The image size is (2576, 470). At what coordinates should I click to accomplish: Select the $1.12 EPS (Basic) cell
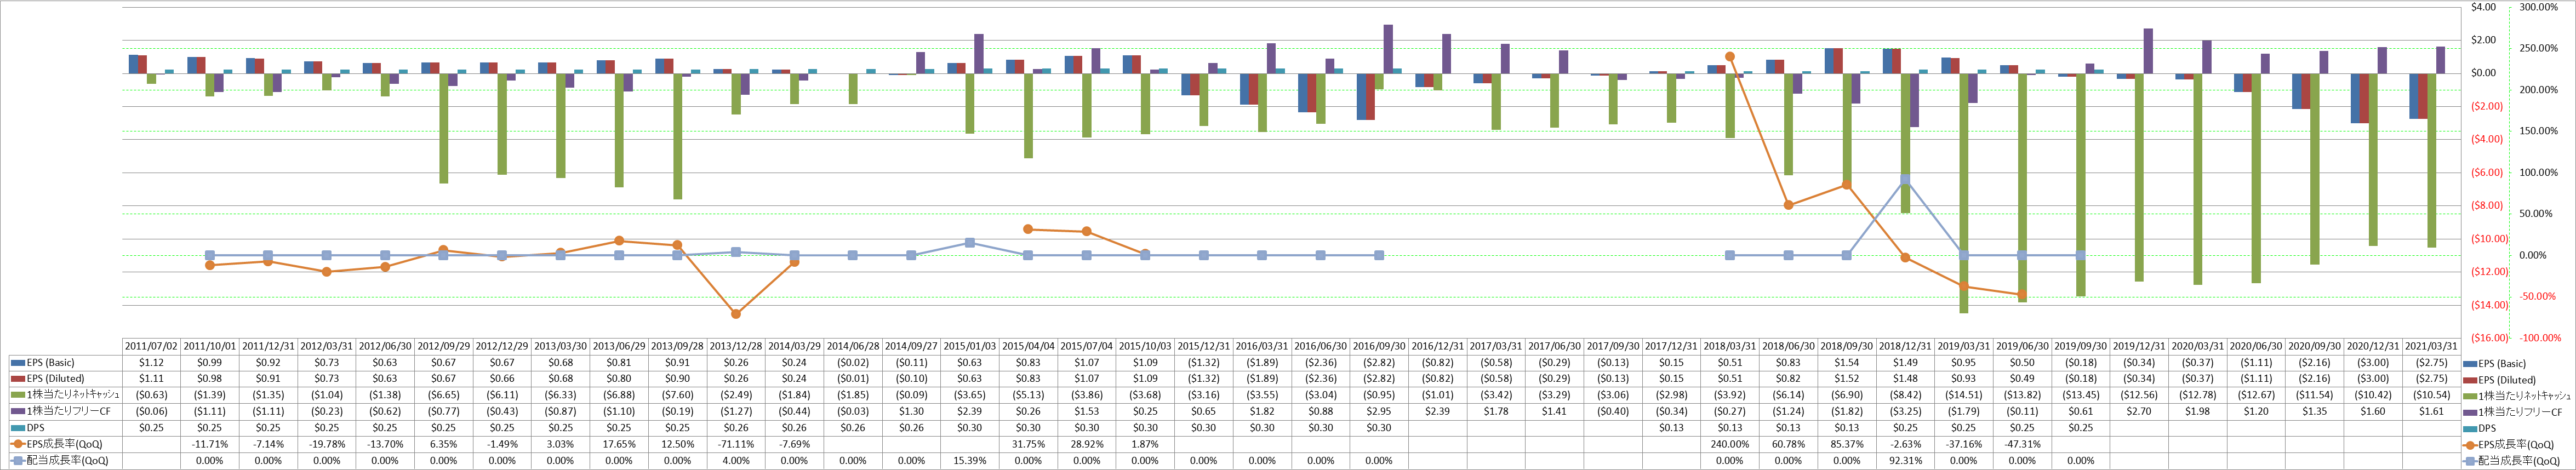[151, 363]
